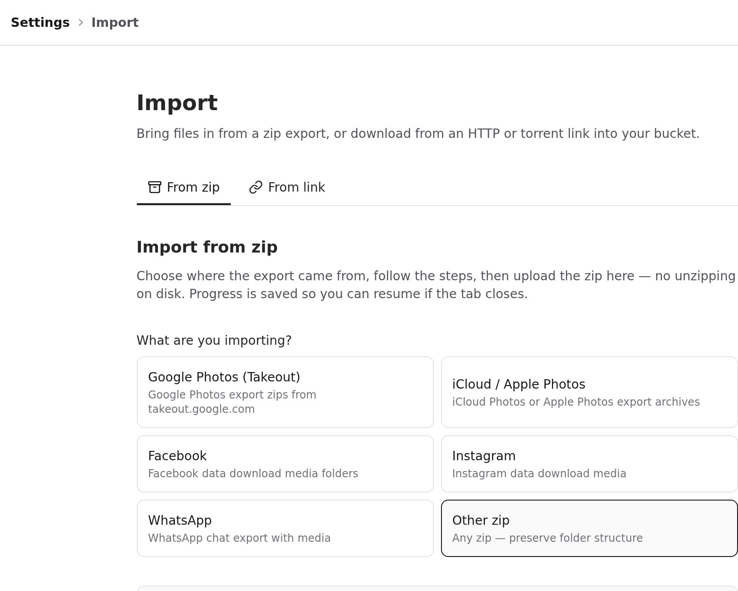The image size is (738, 591).
Task: Click the breadcrumb chevron separator
Action: [x=81, y=22]
